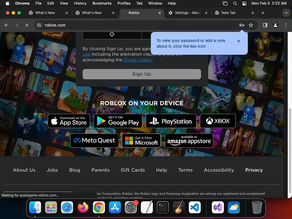The height and width of the screenshot is (219, 292).
Task: Open Terms footer link
Action: pos(185,170)
